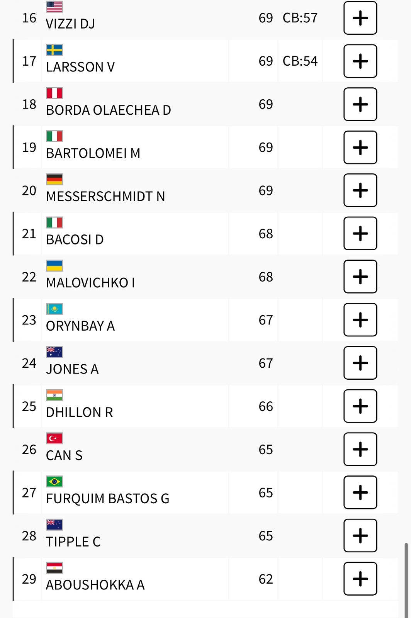Screen dimensions: 411x618
Task: Click plus icon beside BACOSI D
Action: (360, 234)
